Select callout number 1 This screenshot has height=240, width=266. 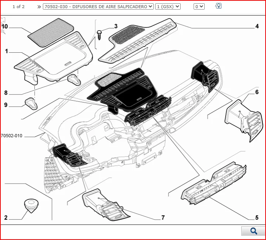coord(6,51)
